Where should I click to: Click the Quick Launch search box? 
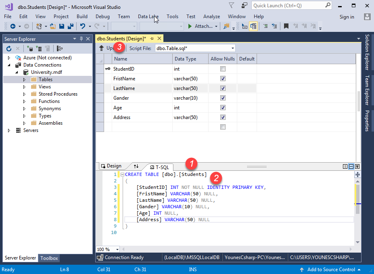pos(288,6)
